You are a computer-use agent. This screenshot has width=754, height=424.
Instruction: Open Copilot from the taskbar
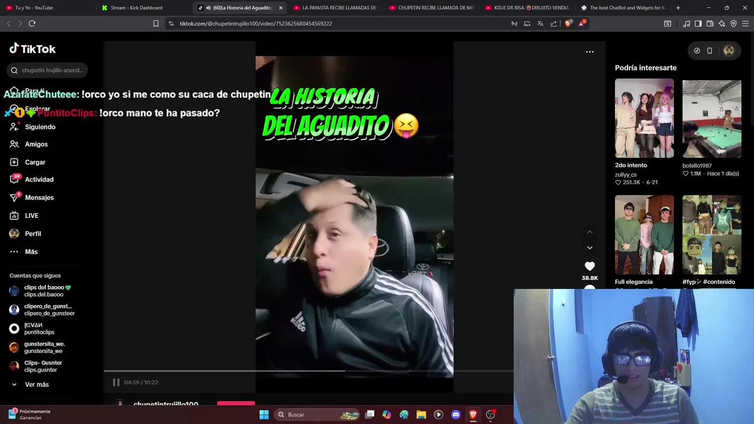[x=386, y=415]
